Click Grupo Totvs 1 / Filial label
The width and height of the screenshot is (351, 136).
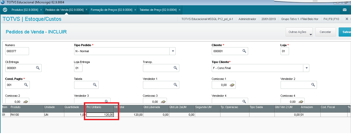300,19
